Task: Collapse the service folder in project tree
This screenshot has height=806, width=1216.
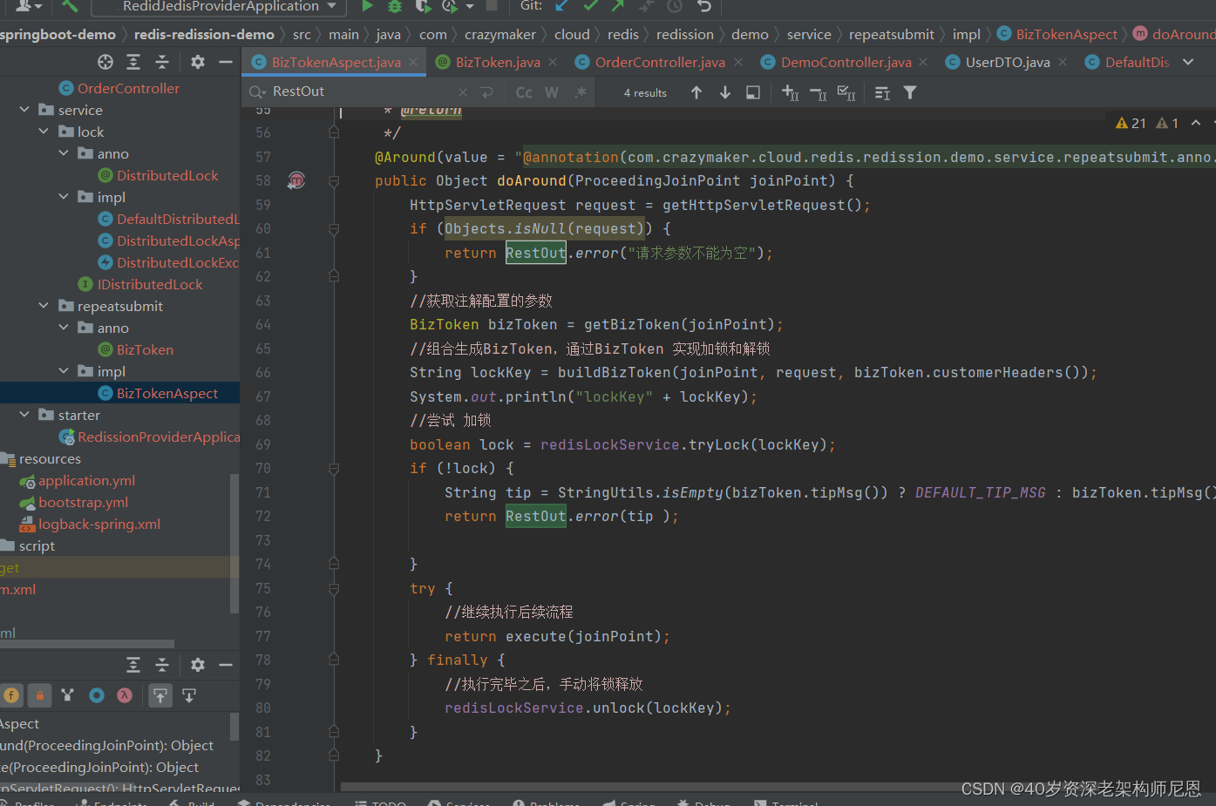Action: tap(24, 110)
